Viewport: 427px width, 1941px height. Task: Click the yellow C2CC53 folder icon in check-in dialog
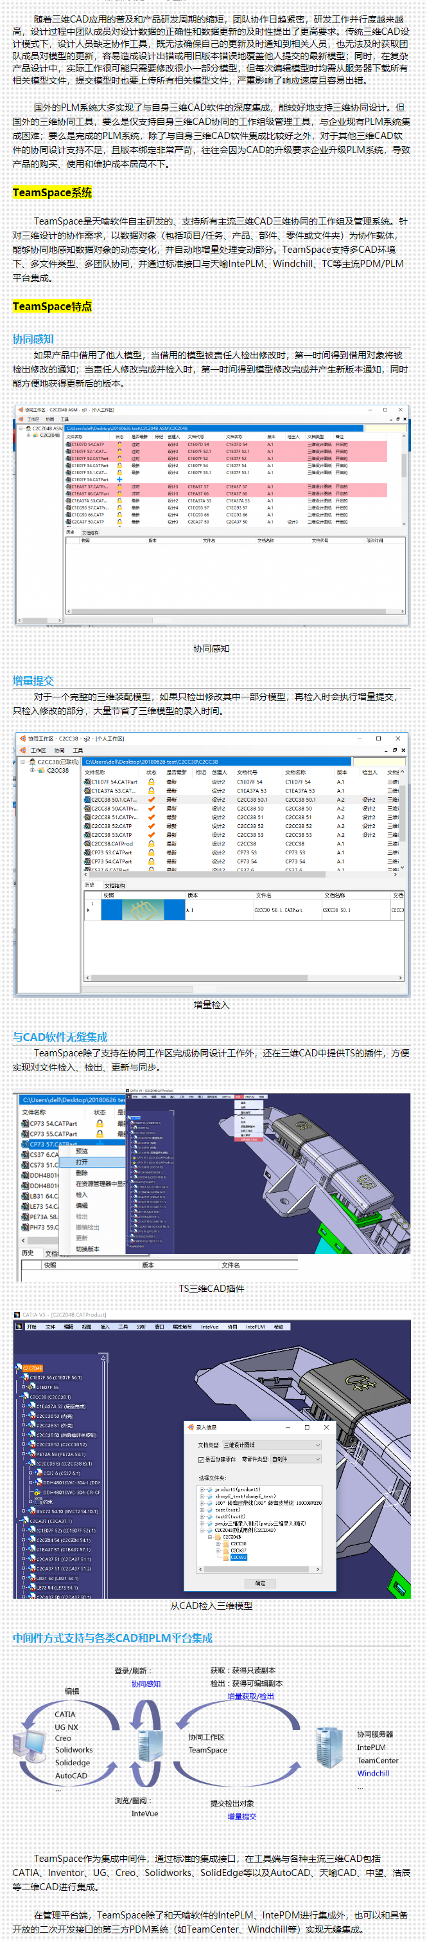point(225,1558)
